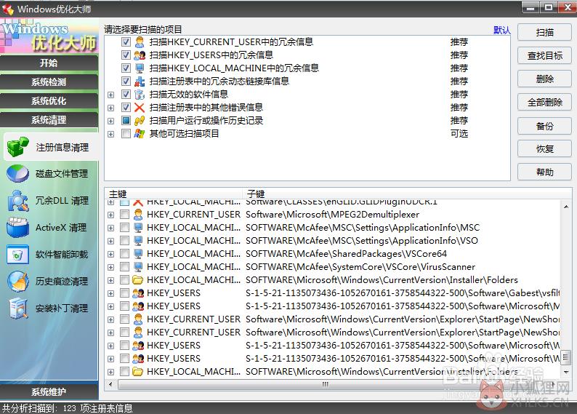Click footprints icon of 扫描用户运行或操作历史记录
The width and height of the screenshot is (577, 414).
(139, 121)
